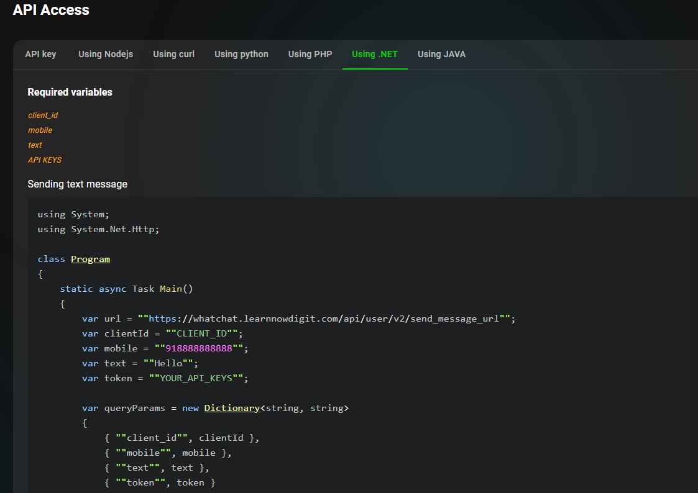Click the client_id required variable
Image resolution: width=698 pixels, height=493 pixels.
point(43,115)
